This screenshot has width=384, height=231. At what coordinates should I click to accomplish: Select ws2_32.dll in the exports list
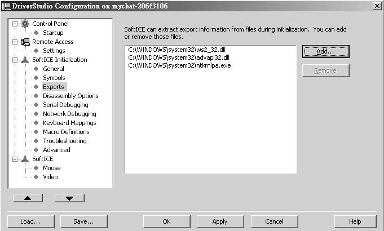[176, 50]
